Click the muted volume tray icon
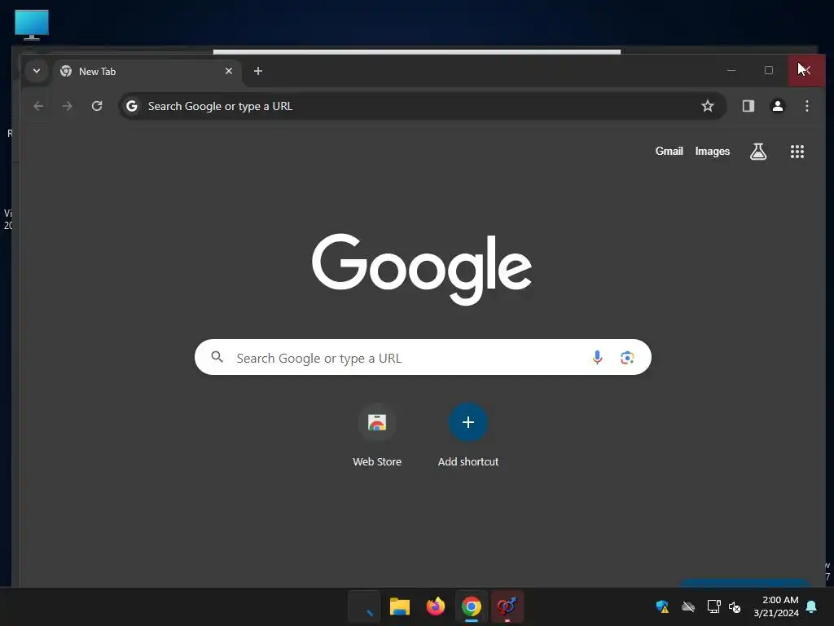Screen dimensions: 834x626 click(x=735, y=606)
